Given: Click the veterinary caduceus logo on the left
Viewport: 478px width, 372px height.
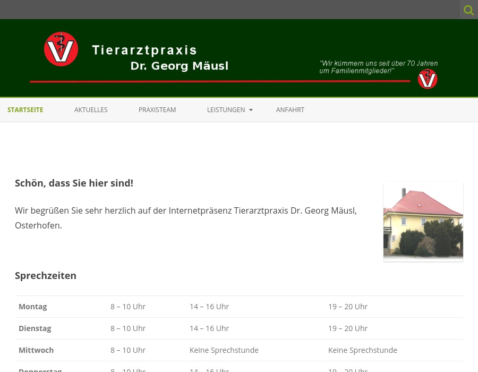Looking at the screenshot, I should pyautogui.click(x=61, y=49).
